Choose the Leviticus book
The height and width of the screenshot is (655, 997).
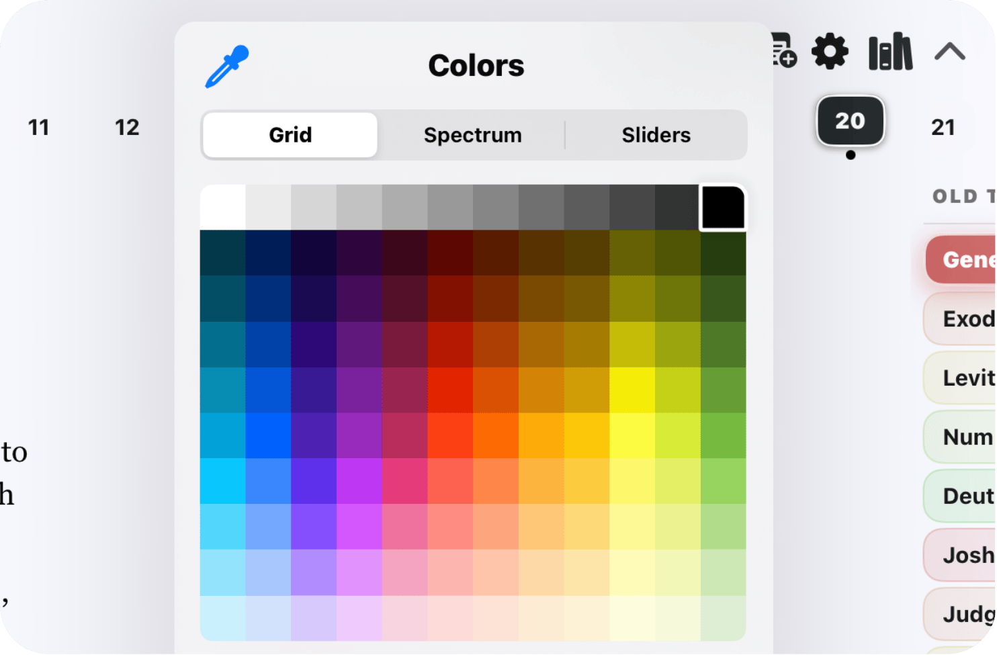tap(964, 378)
